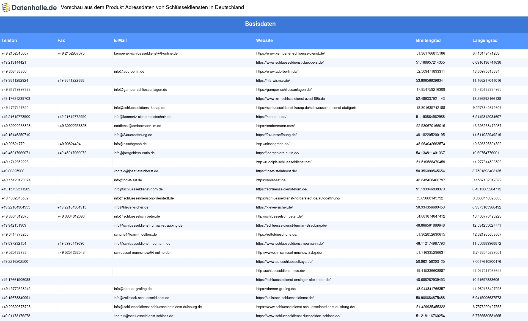Click longitude value 6.418149471283

486,54
